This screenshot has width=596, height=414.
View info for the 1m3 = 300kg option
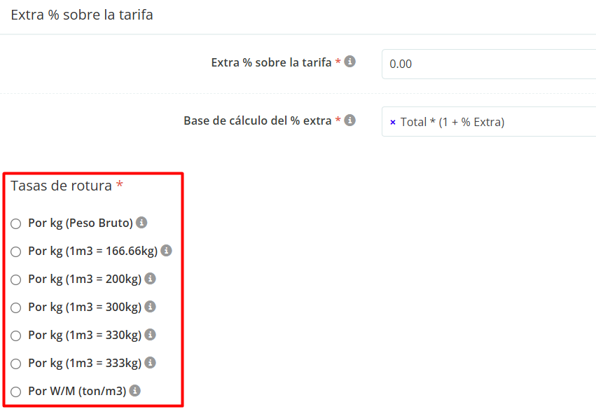coord(150,307)
